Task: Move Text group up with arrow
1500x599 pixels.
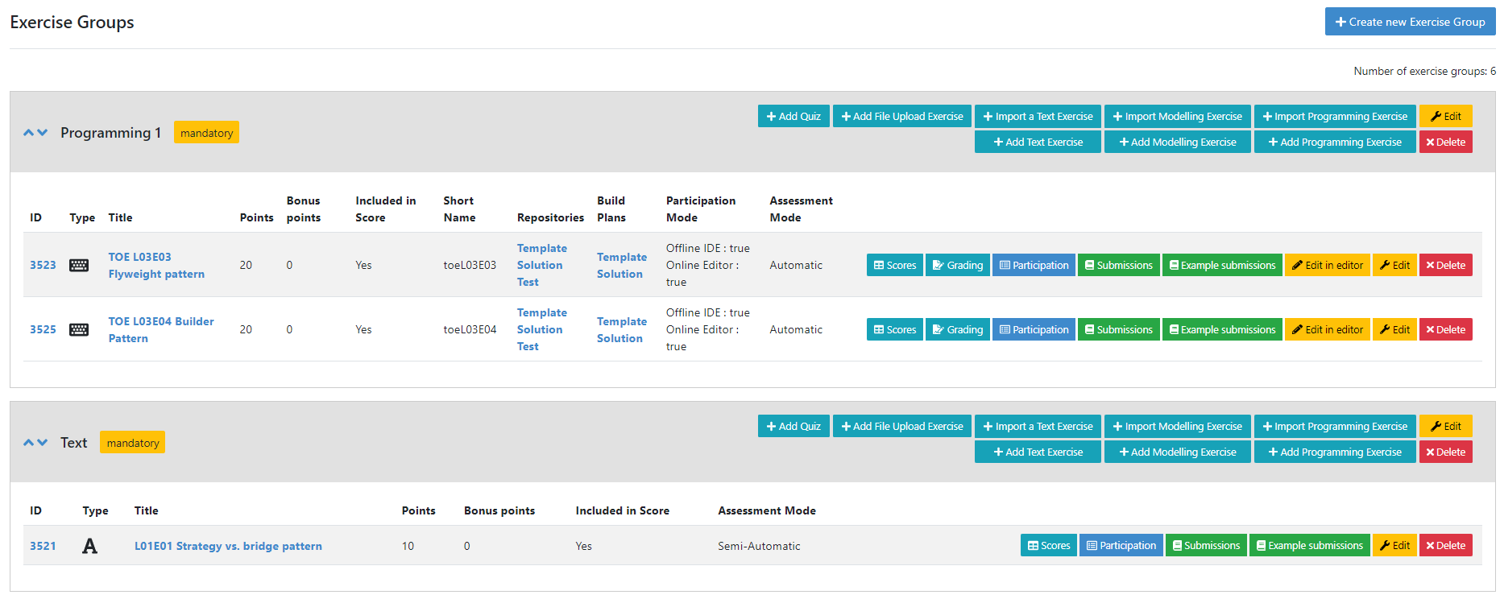Action: [28, 443]
